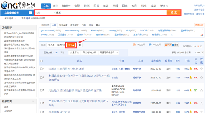Open 遥感 in search history

coord(6,107)
